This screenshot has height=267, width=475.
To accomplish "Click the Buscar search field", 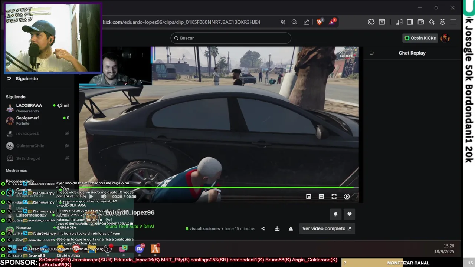I will pos(231,38).
